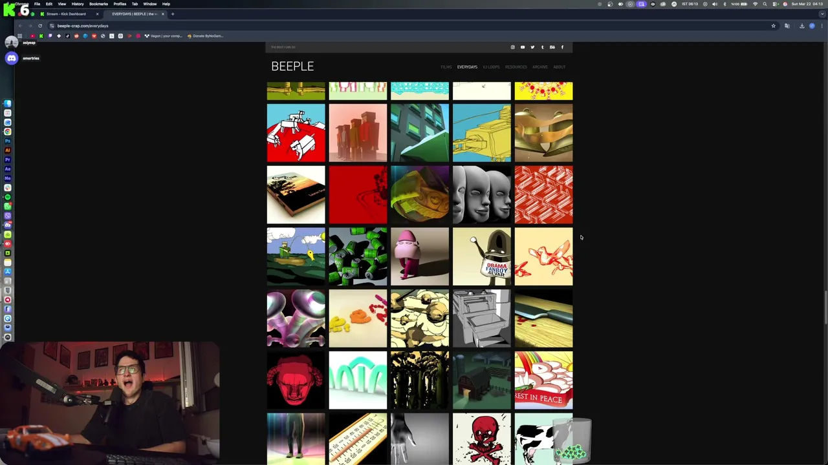This screenshot has height=465, width=828.
Task: Open macOS volume control
Action: [x=715, y=4]
